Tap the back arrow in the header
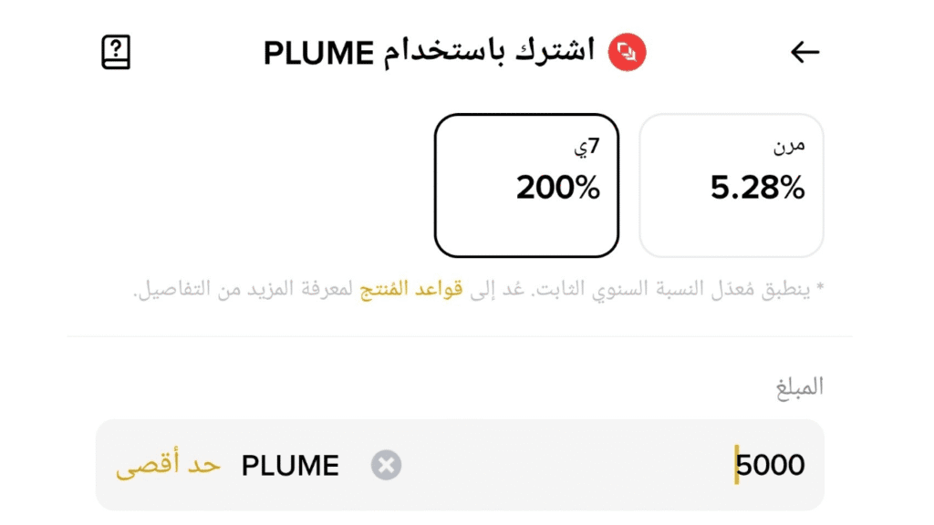 804,53
